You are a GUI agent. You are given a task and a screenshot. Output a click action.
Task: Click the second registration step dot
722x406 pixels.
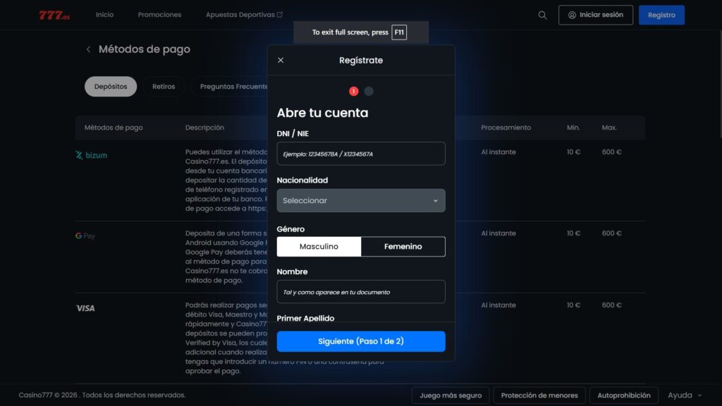tap(369, 91)
